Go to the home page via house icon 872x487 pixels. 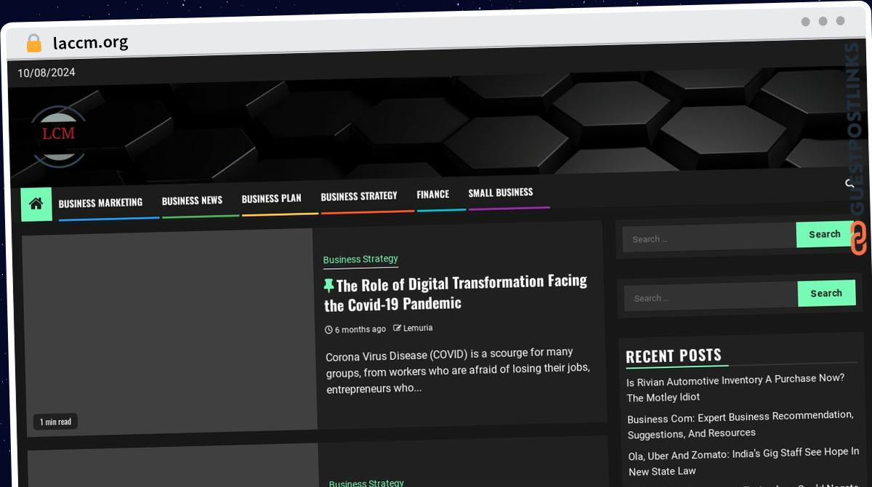point(36,204)
